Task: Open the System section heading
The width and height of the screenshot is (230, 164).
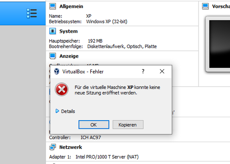Action: 68,31
